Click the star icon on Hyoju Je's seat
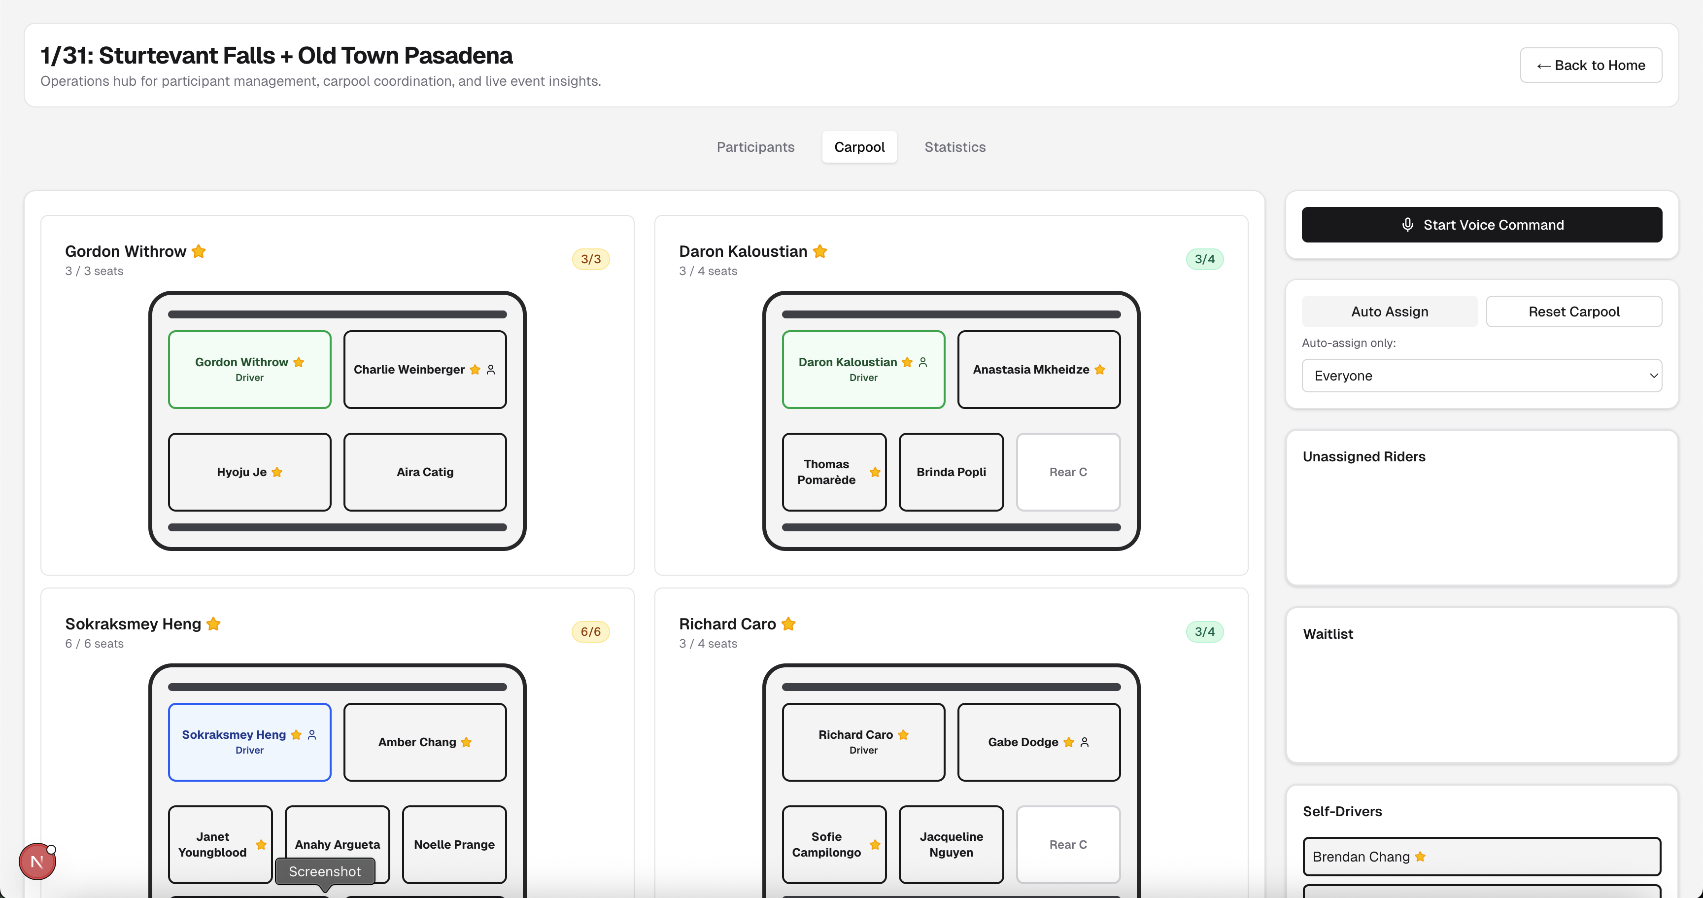The height and width of the screenshot is (898, 1703). 277,472
